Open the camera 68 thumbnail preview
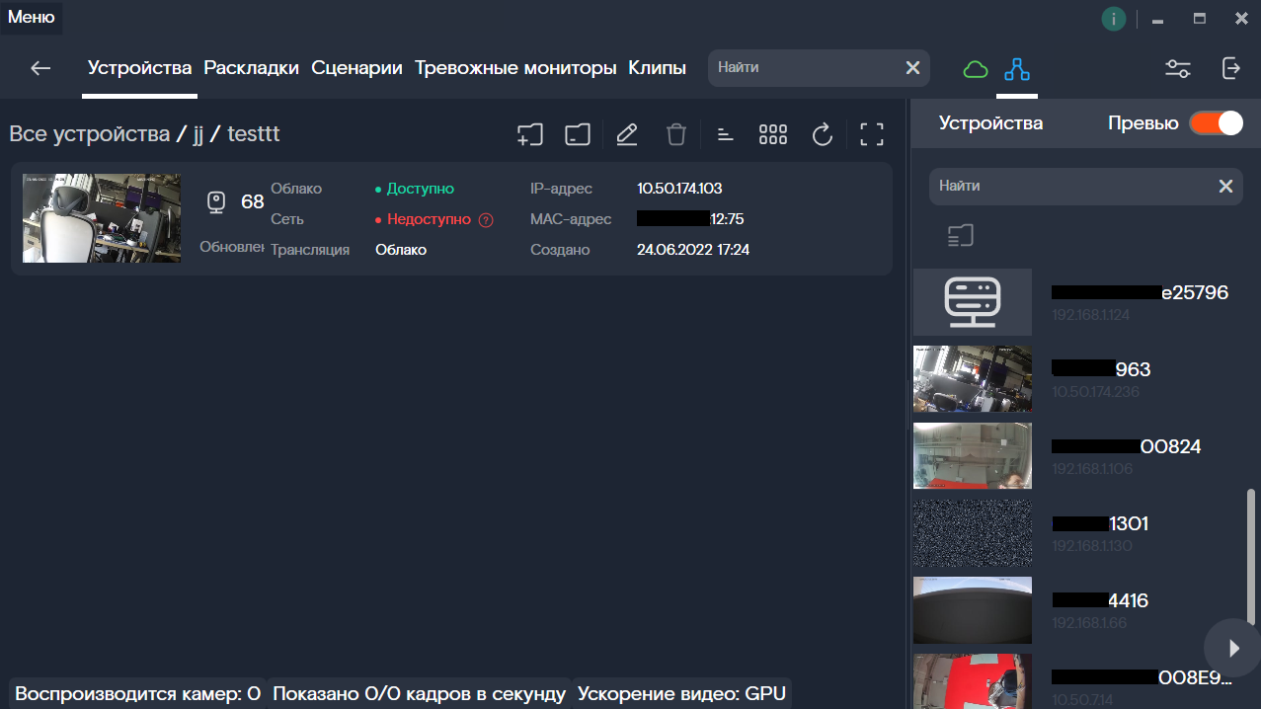Screen dimensions: 1261x709 click(x=102, y=218)
